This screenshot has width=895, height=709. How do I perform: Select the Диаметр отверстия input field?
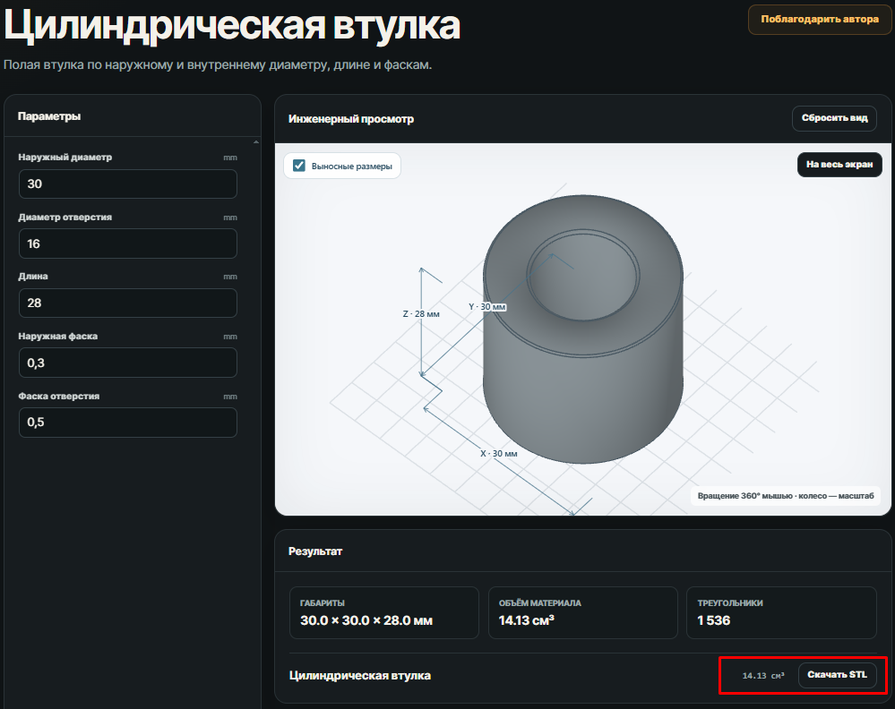coord(128,243)
